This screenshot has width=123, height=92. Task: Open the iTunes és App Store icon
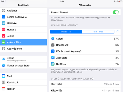tap(4, 65)
